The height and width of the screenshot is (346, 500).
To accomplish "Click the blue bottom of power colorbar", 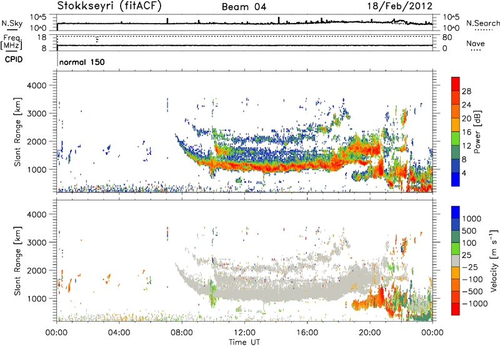I will (456, 179).
